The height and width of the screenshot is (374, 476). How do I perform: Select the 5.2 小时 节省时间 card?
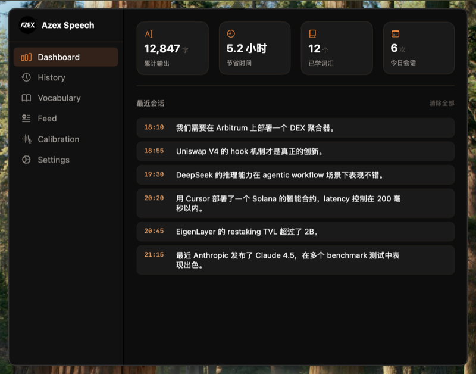tap(255, 48)
